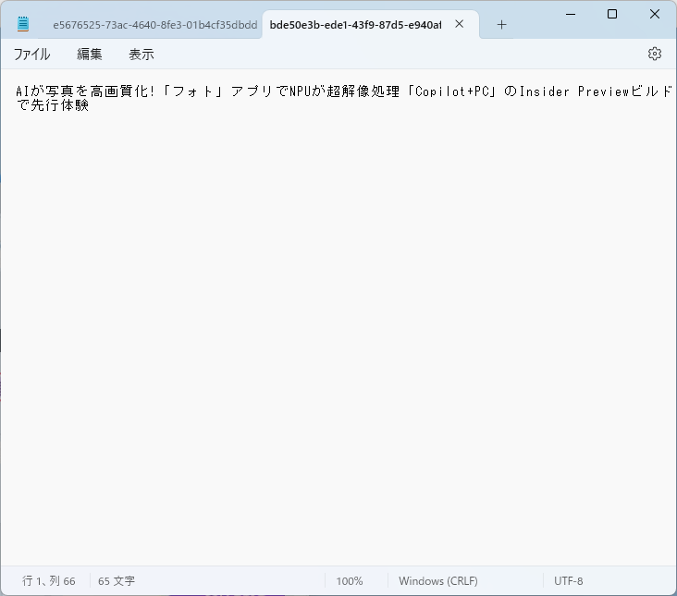Click the word 'Insider' in the text
This screenshot has width=677, height=596.
544,91
